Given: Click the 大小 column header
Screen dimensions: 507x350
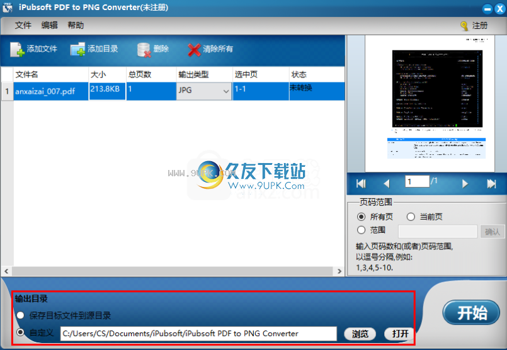Looking at the screenshot, I should click(x=107, y=75).
